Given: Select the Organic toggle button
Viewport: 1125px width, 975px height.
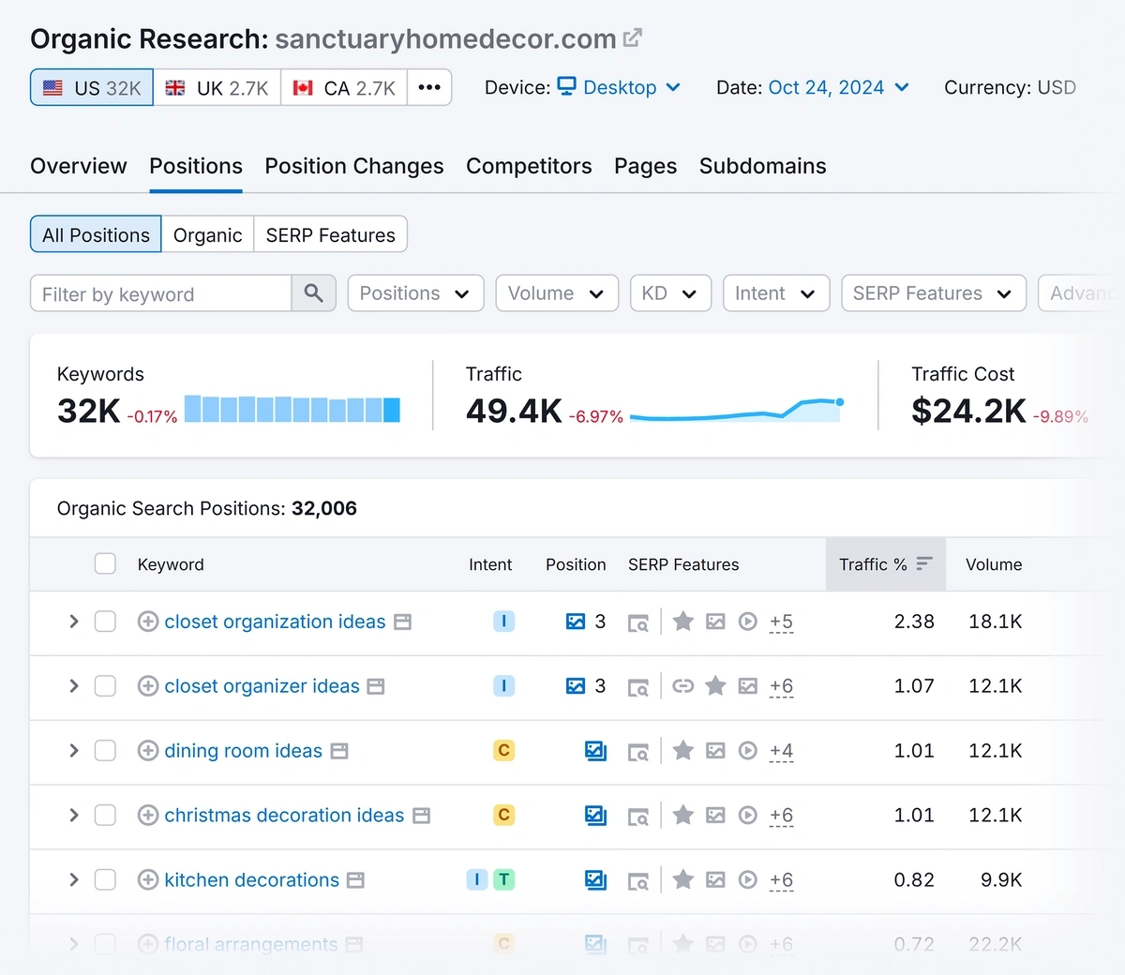Looking at the screenshot, I should pyautogui.click(x=207, y=234).
